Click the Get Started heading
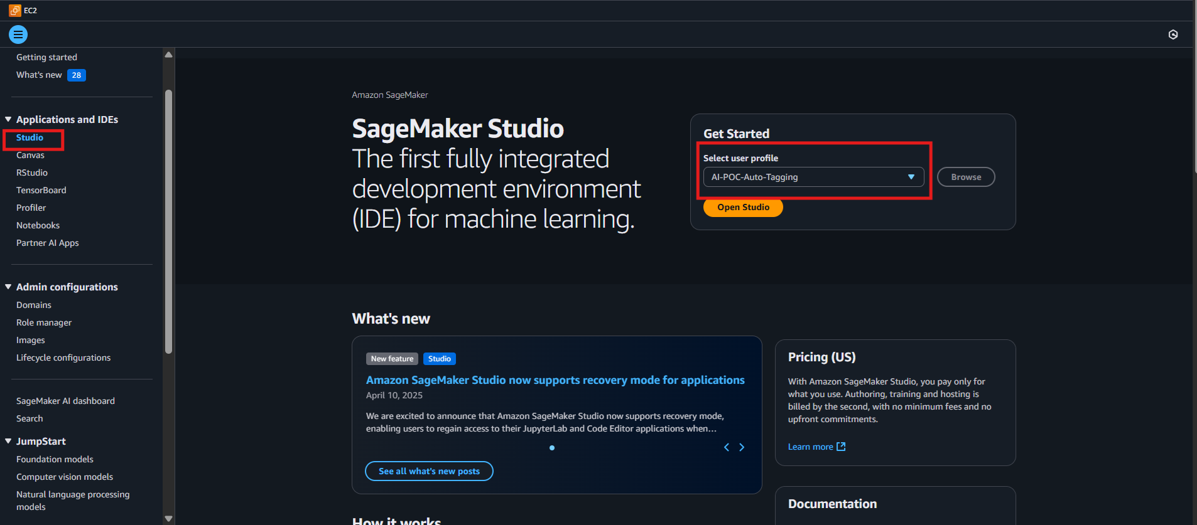This screenshot has width=1197, height=525. (736, 134)
